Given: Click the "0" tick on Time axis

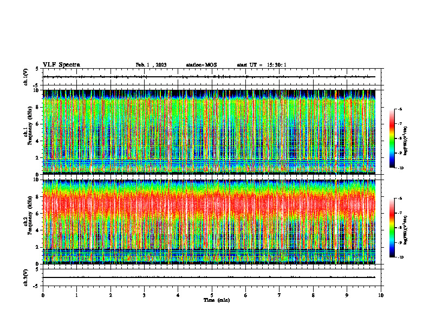Looking at the screenshot, I should (x=43, y=295).
